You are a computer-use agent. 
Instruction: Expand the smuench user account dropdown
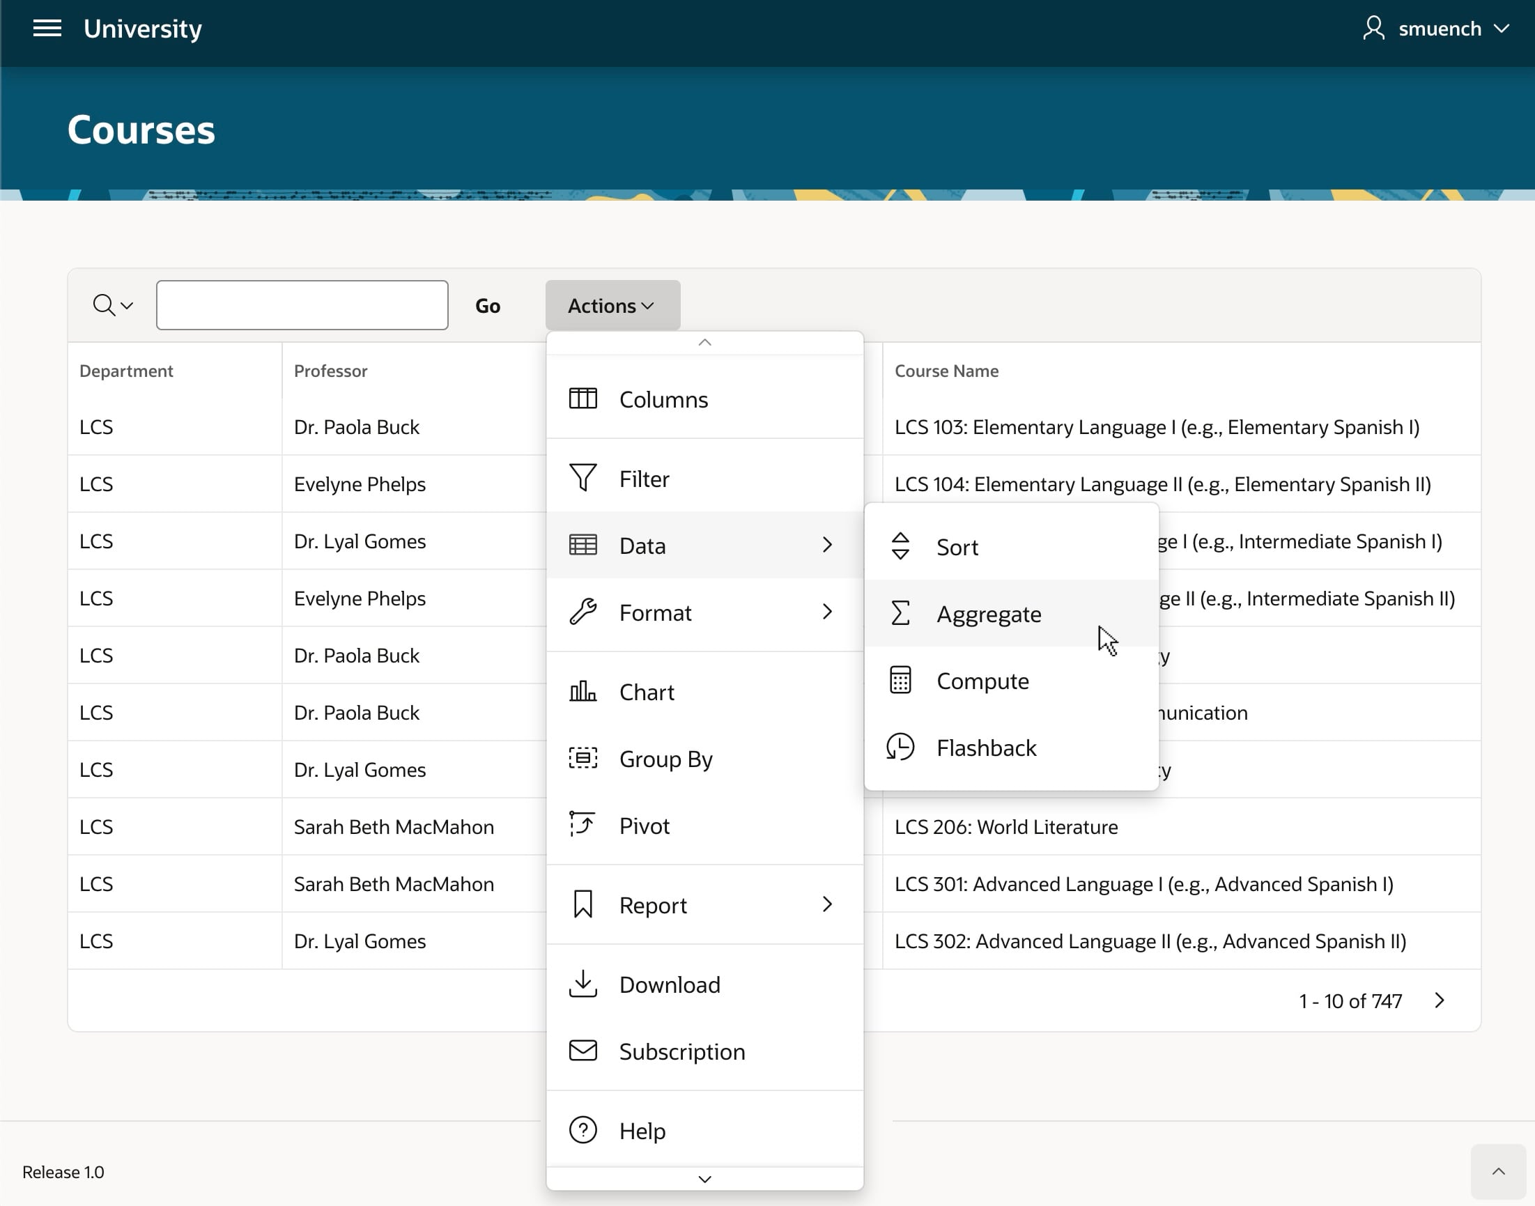[1437, 29]
